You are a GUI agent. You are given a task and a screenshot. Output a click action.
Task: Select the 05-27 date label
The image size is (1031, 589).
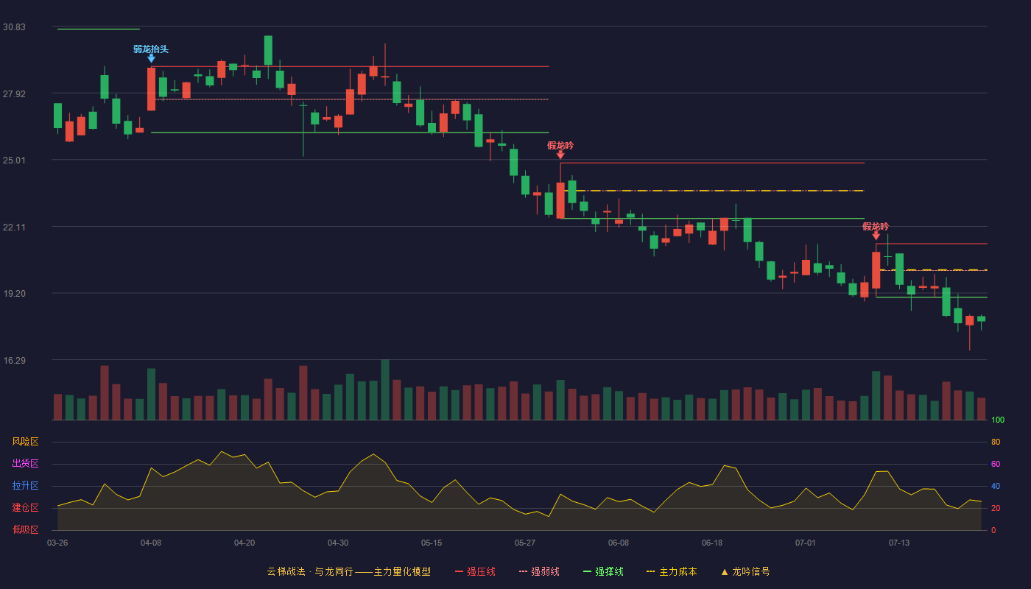(525, 543)
